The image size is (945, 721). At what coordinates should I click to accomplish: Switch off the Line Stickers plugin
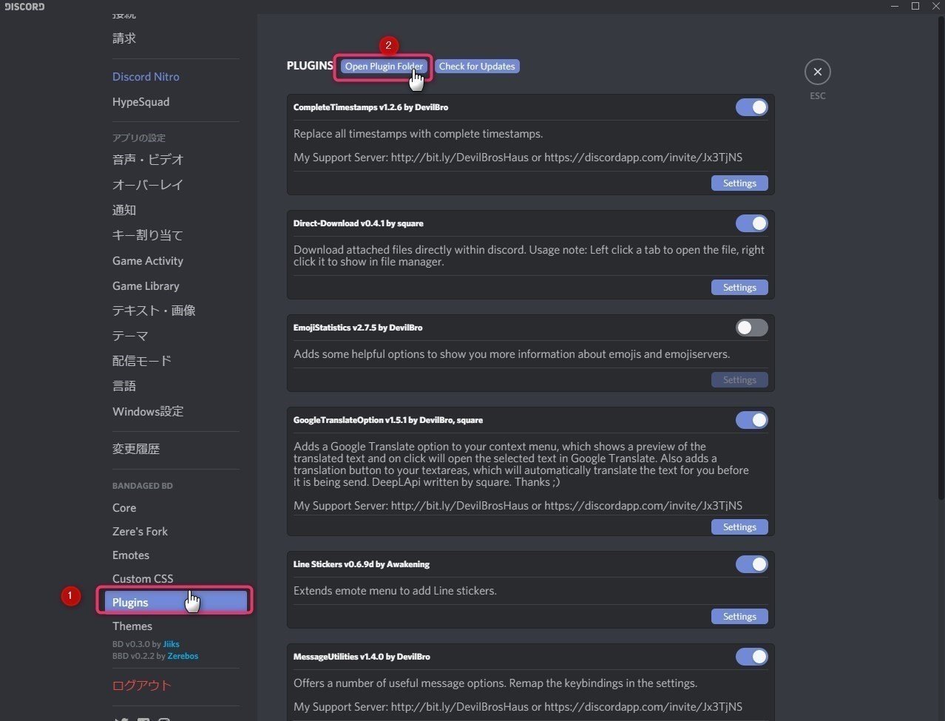[x=751, y=564]
